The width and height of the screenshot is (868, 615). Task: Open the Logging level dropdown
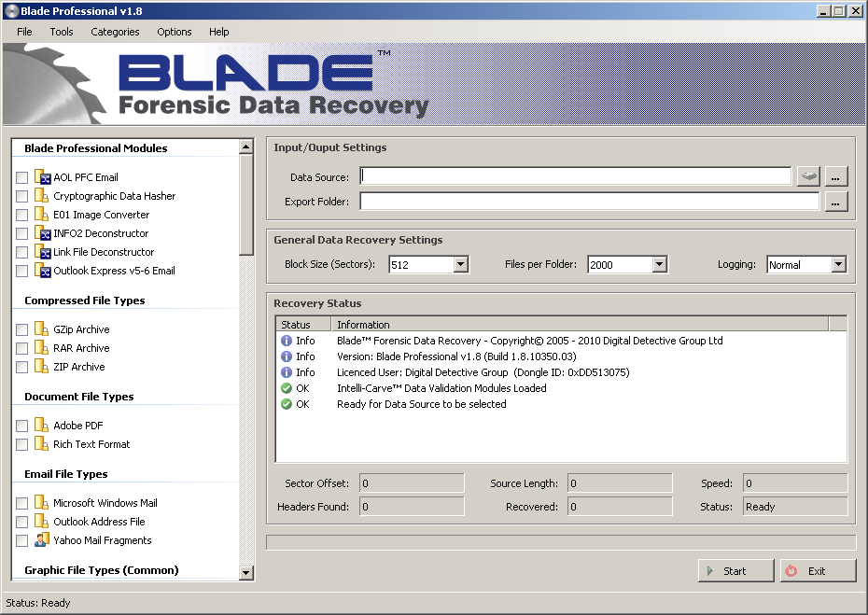(839, 265)
